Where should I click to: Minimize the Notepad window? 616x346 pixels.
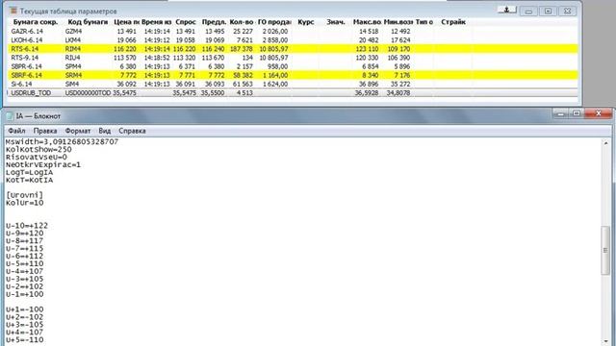560,113
